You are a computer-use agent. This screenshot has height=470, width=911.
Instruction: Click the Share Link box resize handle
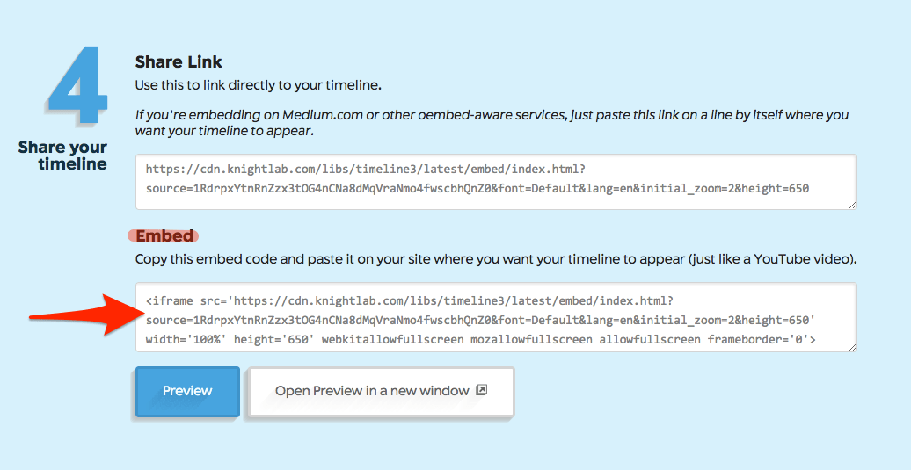[852, 205]
